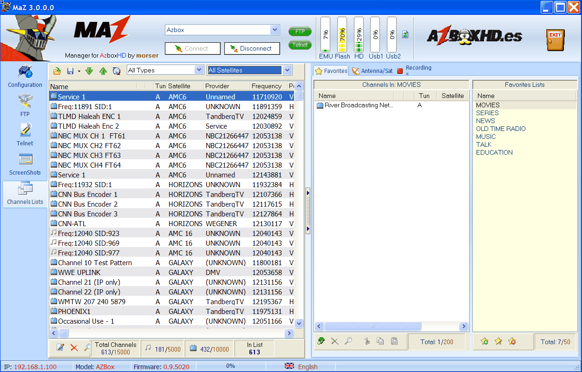The image size is (582, 372).
Task: Click the plain yellow star icon
Action: 498,341
